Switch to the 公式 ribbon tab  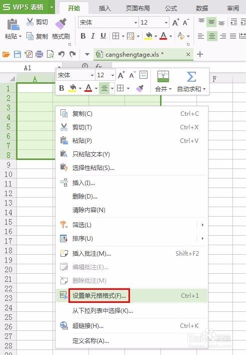coord(171,9)
